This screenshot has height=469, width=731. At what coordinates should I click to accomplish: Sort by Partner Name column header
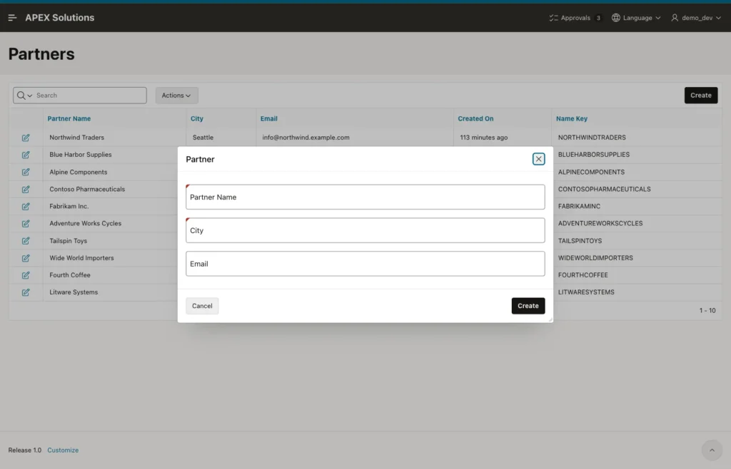tap(69, 118)
